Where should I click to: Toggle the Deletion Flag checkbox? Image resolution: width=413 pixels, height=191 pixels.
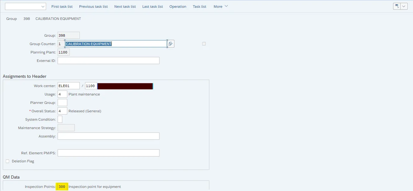click(x=7, y=161)
